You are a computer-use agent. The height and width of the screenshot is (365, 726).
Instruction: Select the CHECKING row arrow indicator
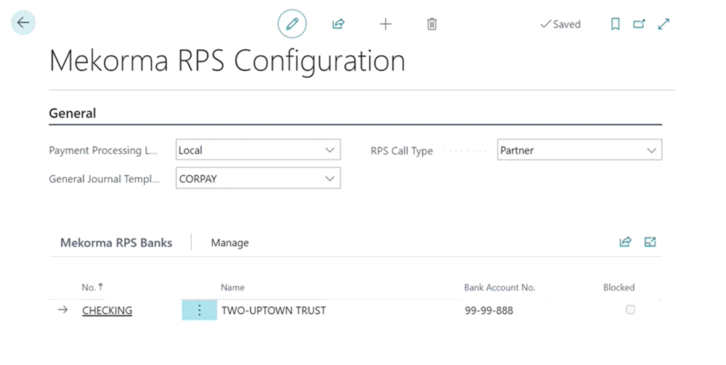pyautogui.click(x=63, y=310)
